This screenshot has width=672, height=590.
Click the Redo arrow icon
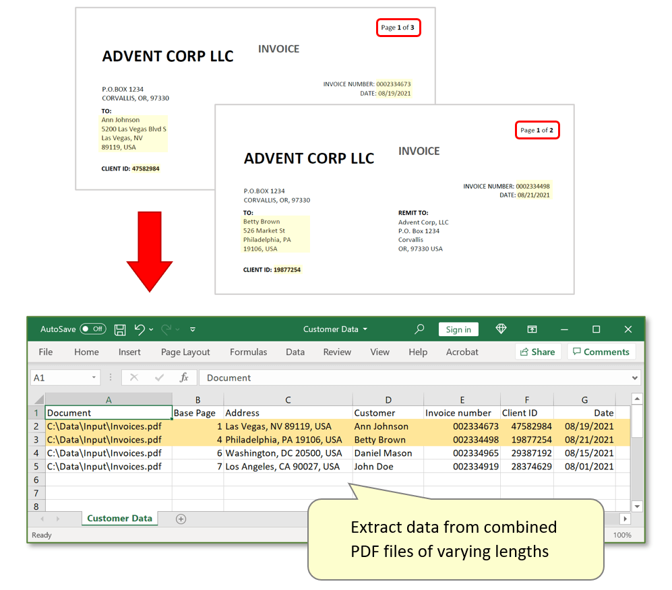point(166,329)
